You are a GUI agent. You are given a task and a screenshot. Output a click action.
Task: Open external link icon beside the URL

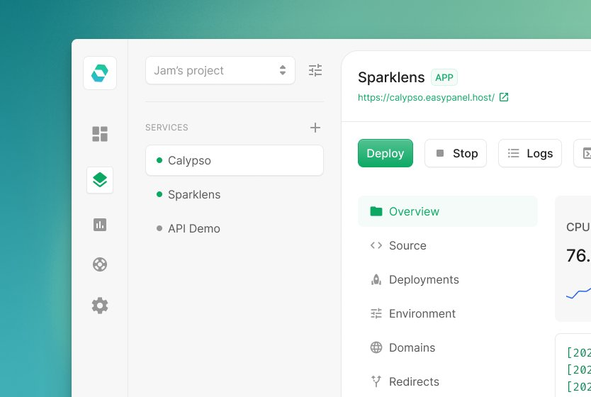pos(504,97)
